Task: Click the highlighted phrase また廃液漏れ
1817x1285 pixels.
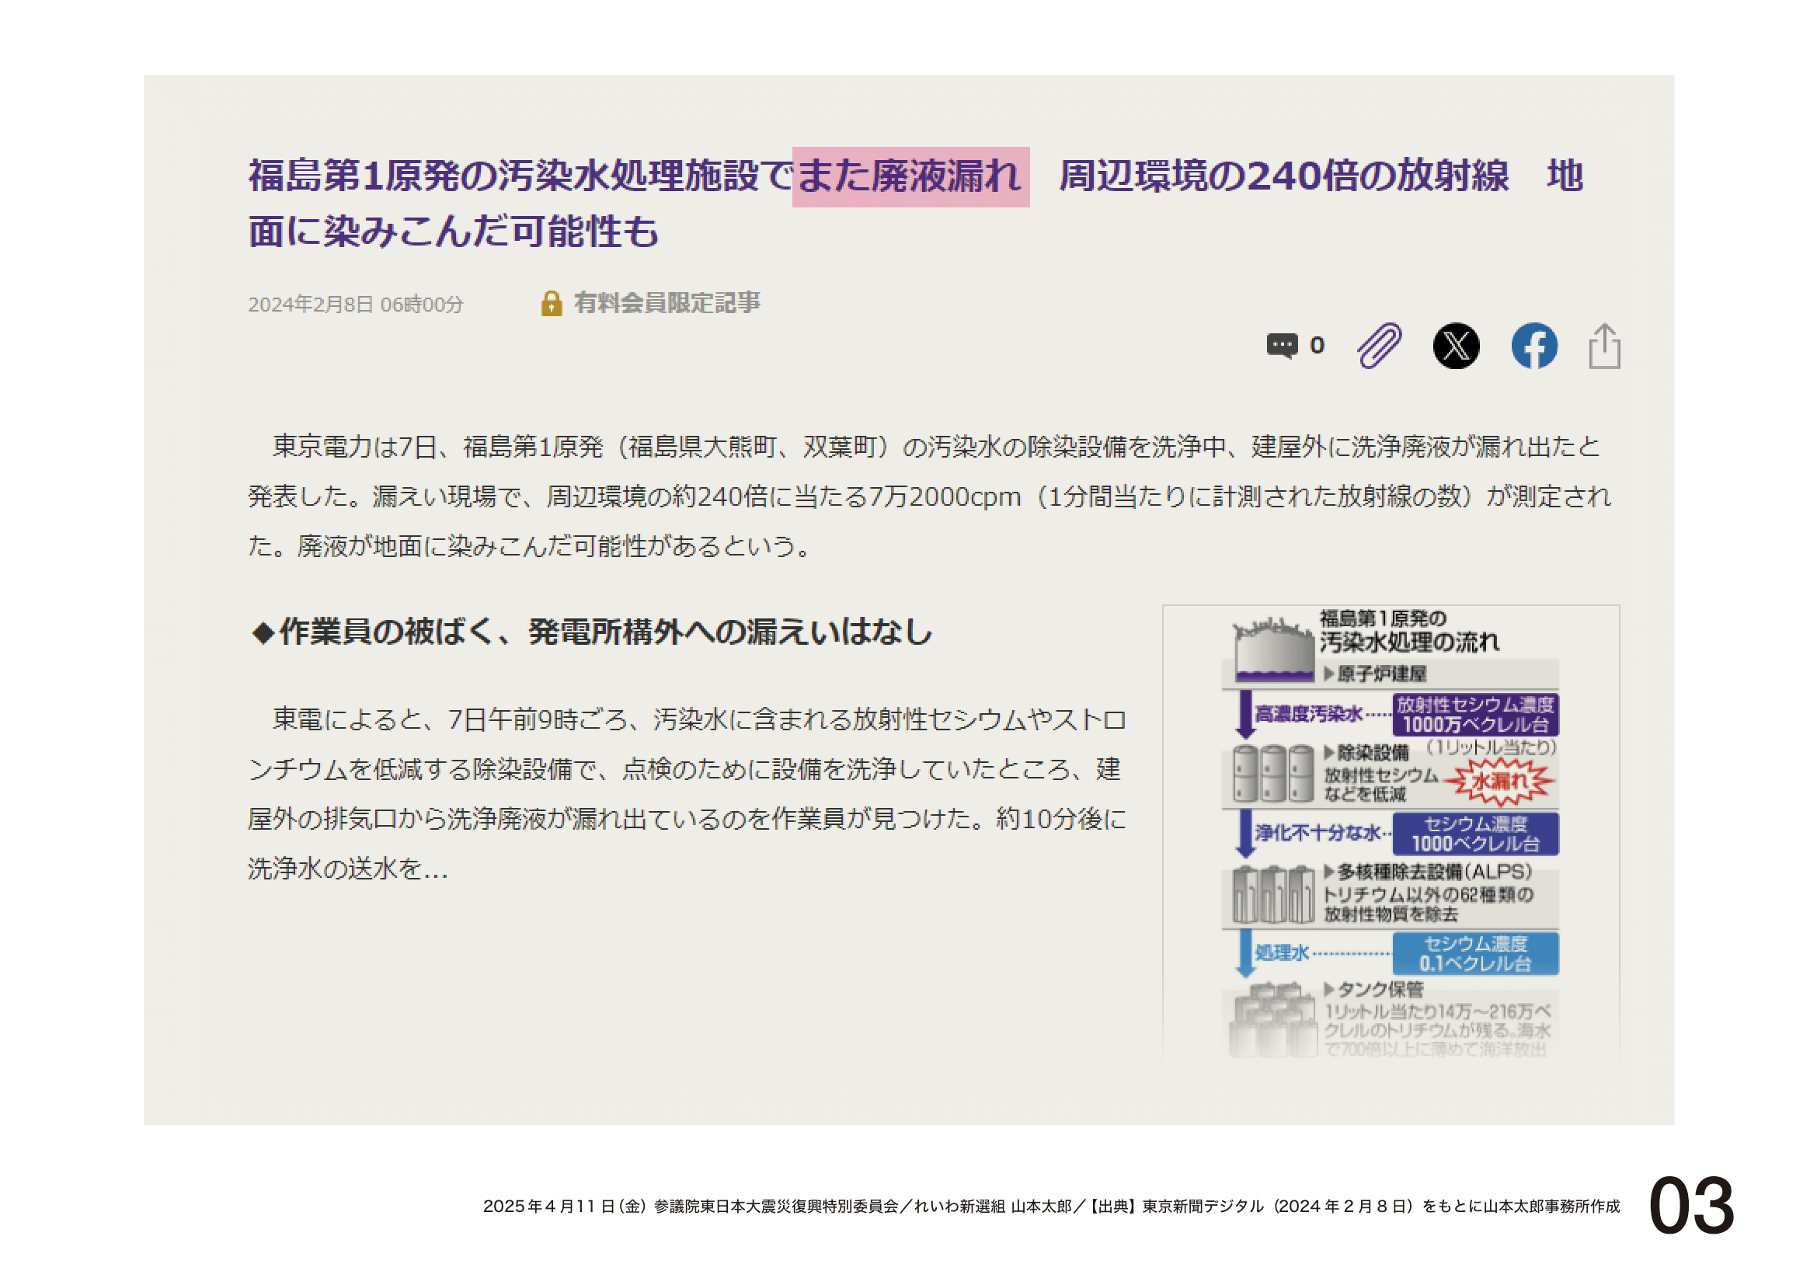Action: tap(911, 176)
